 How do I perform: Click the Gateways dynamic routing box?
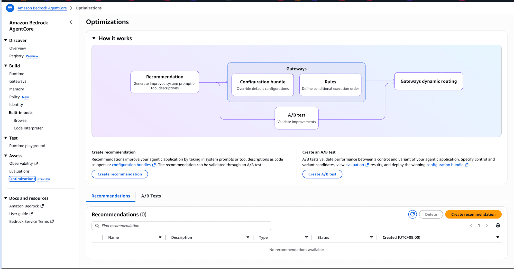pos(429,81)
